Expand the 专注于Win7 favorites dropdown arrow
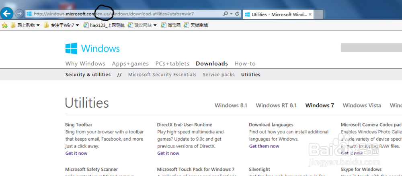This screenshot has height=176, width=402. 78,25
